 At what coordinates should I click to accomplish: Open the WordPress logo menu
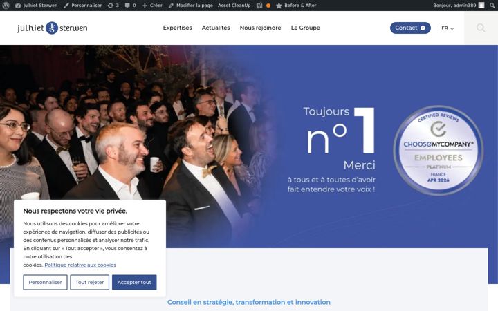tap(6, 6)
